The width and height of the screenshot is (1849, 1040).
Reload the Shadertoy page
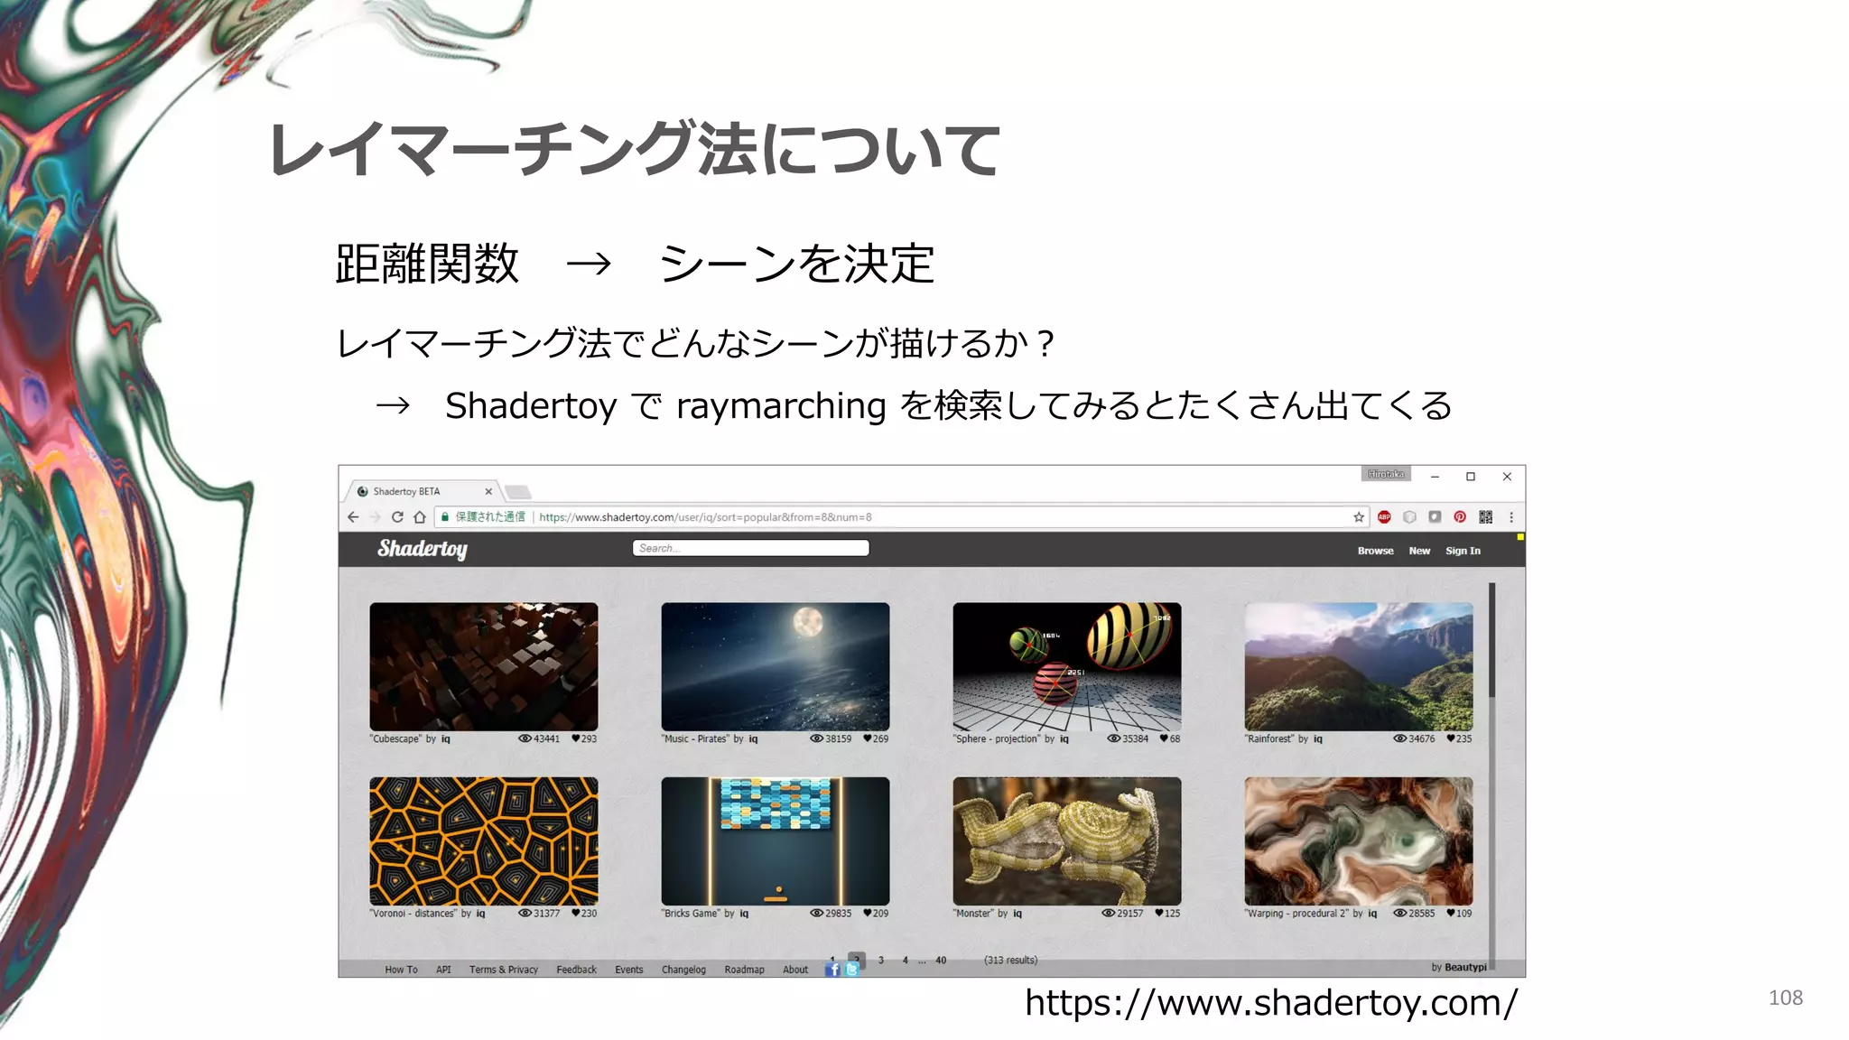coord(397,517)
